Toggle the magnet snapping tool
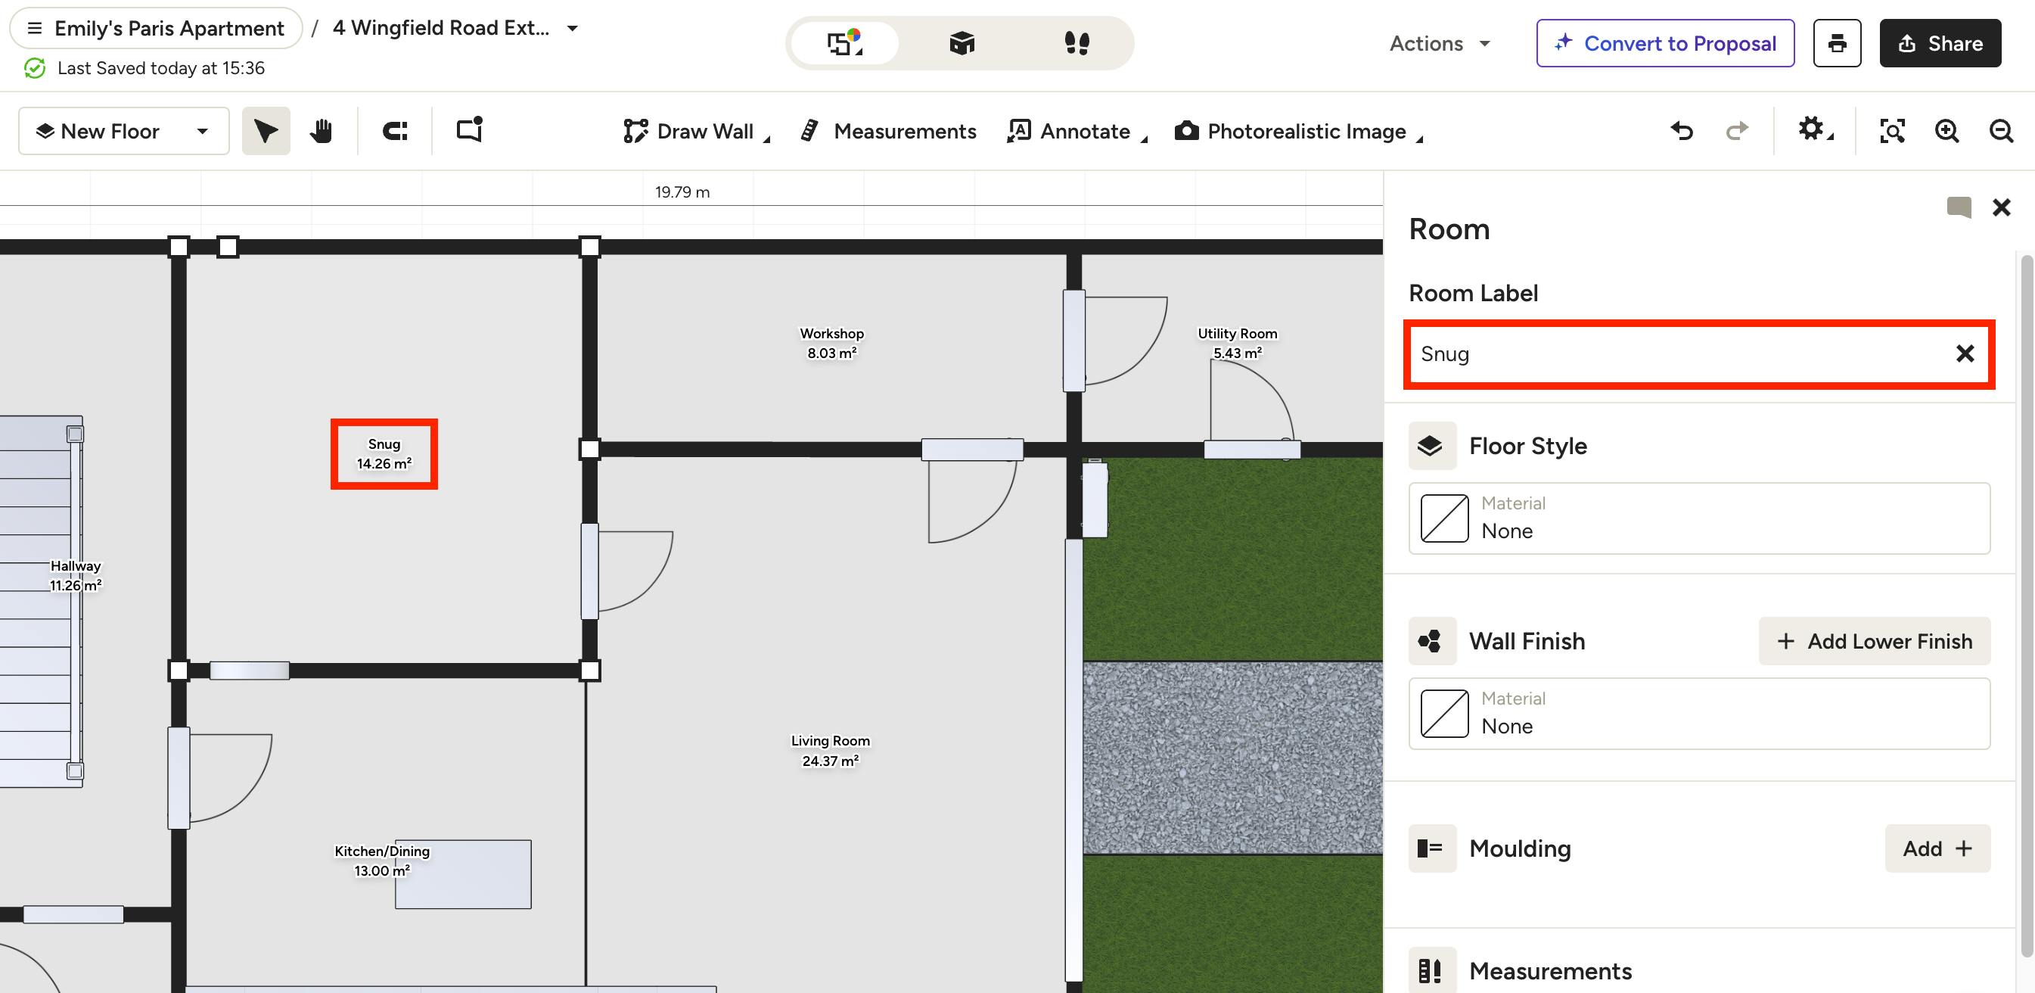2035x993 pixels. pos(395,131)
